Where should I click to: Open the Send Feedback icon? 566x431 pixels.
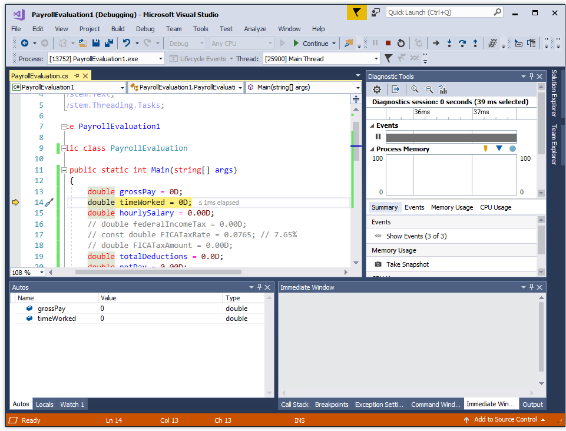[x=376, y=12]
